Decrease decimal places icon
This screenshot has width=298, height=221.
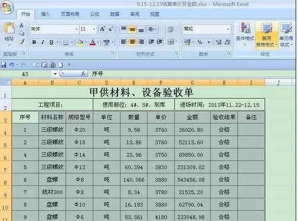point(227,42)
